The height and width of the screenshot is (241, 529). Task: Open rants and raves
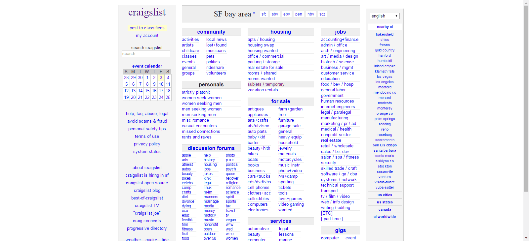[x=197, y=137]
